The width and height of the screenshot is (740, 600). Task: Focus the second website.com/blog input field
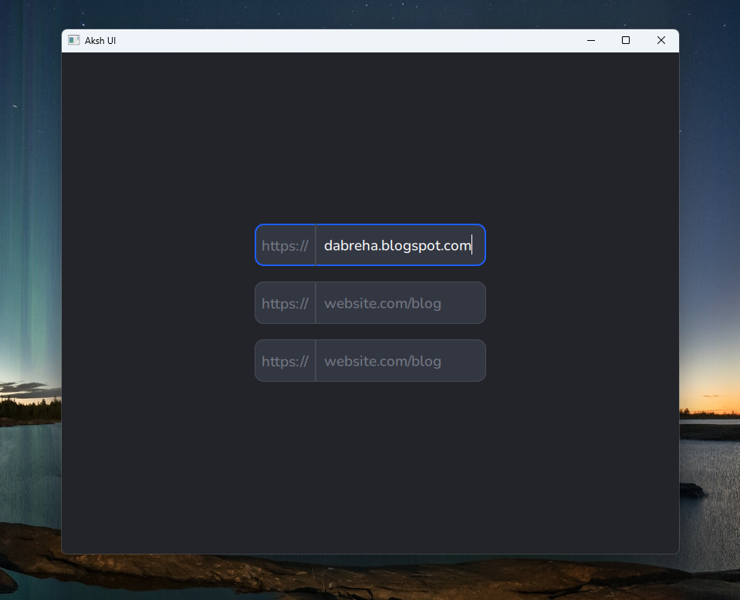coord(383,303)
